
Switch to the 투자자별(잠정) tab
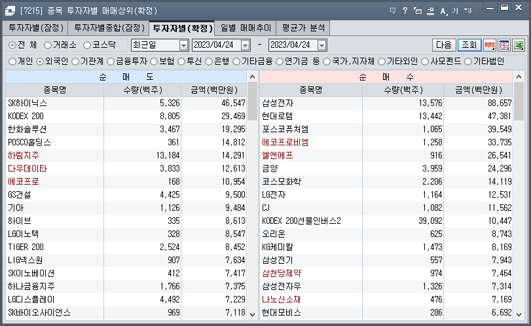click(36, 27)
